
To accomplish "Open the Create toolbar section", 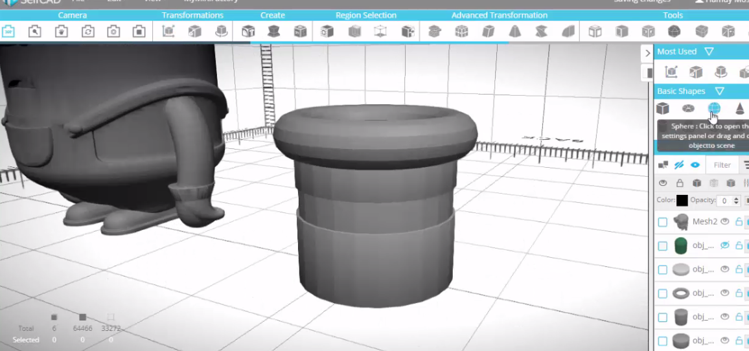I will [272, 16].
